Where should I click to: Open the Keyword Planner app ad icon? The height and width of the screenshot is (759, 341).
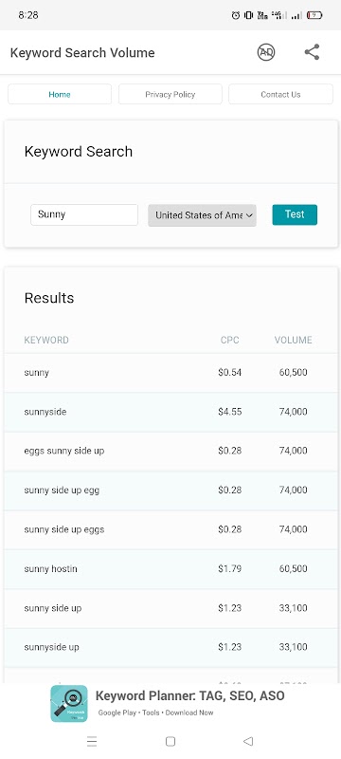[x=69, y=703]
